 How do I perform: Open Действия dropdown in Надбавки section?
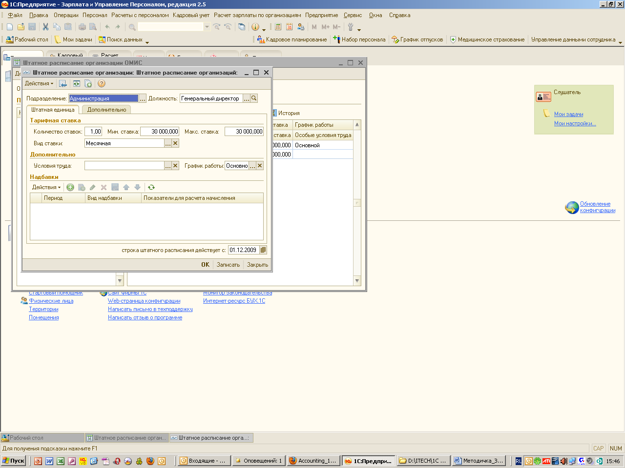46,187
